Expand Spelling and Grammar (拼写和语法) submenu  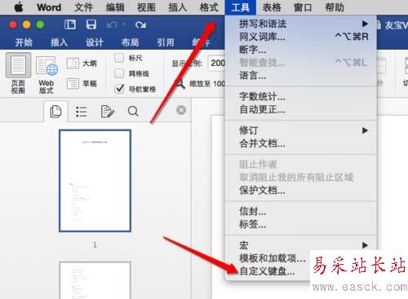pyautogui.click(x=300, y=24)
